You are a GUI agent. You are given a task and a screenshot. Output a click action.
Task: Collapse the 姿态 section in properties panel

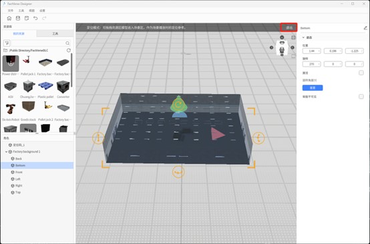pyautogui.click(x=303, y=37)
